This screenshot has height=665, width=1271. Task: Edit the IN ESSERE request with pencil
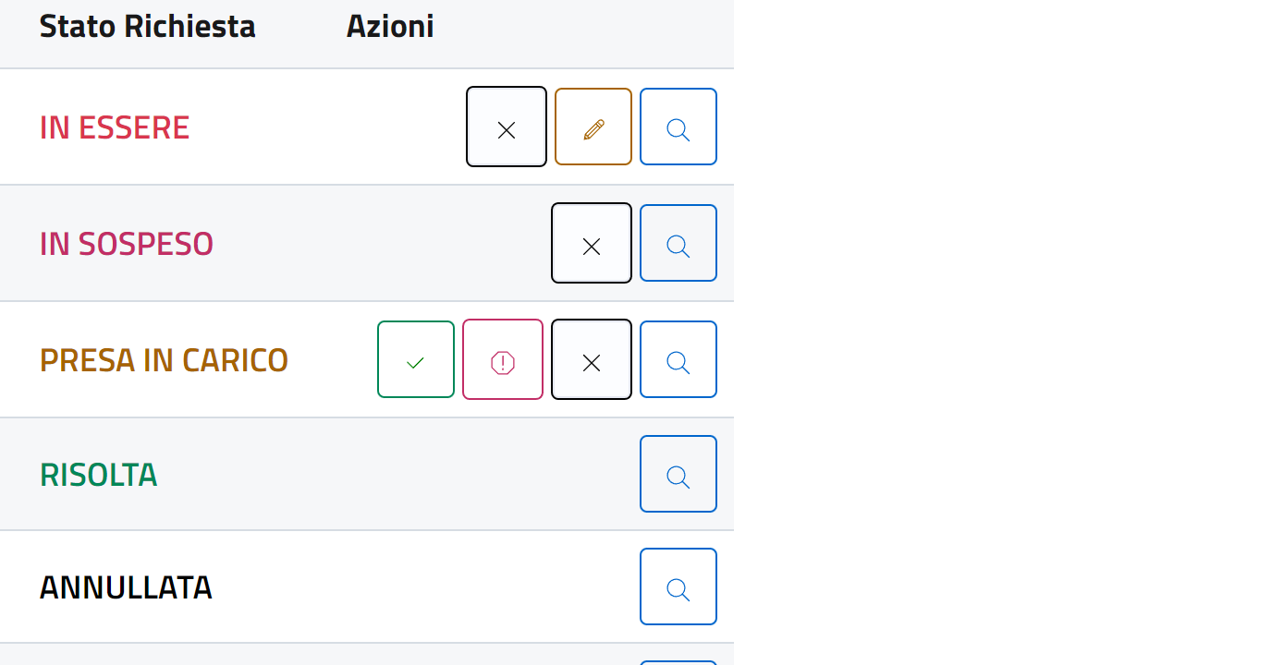click(593, 127)
